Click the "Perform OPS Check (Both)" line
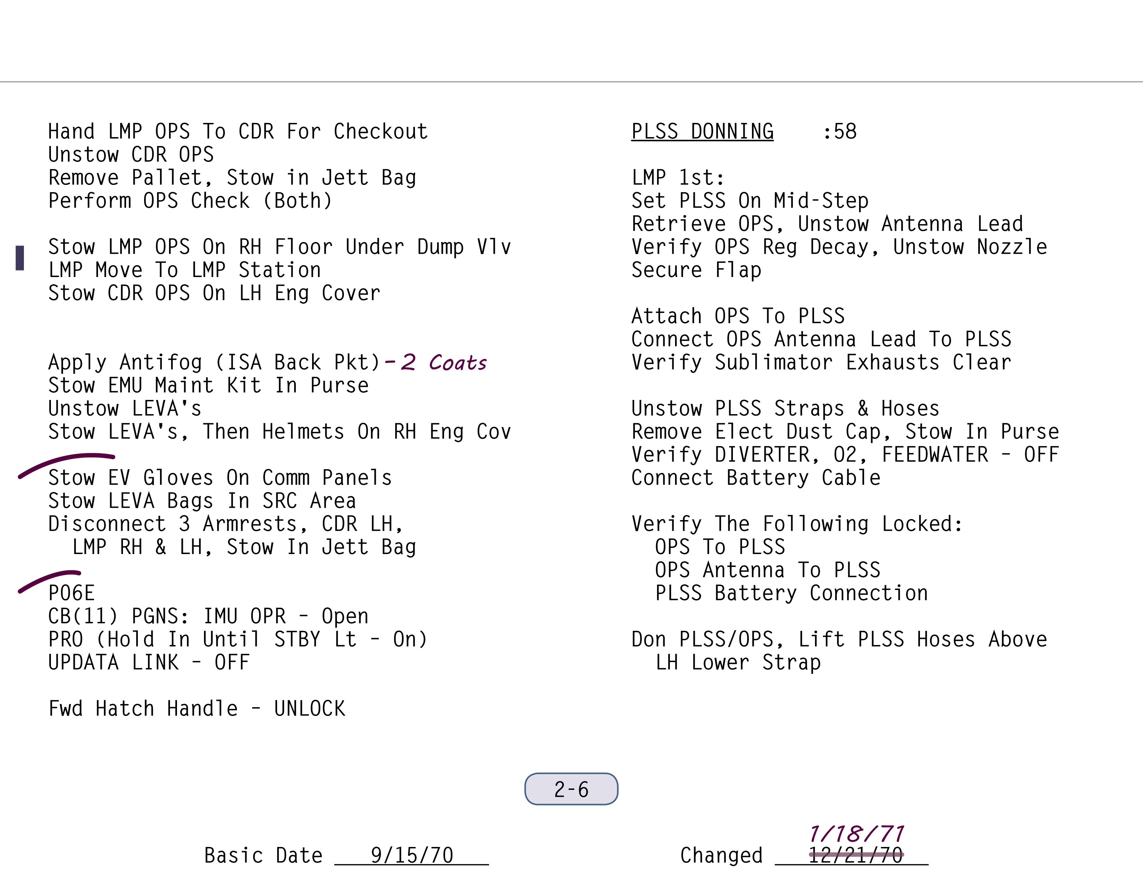This screenshot has height=883, width=1143. click(190, 201)
